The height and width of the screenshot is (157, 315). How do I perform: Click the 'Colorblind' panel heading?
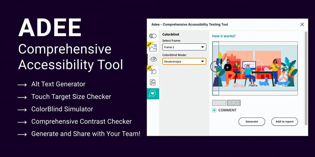point(170,35)
